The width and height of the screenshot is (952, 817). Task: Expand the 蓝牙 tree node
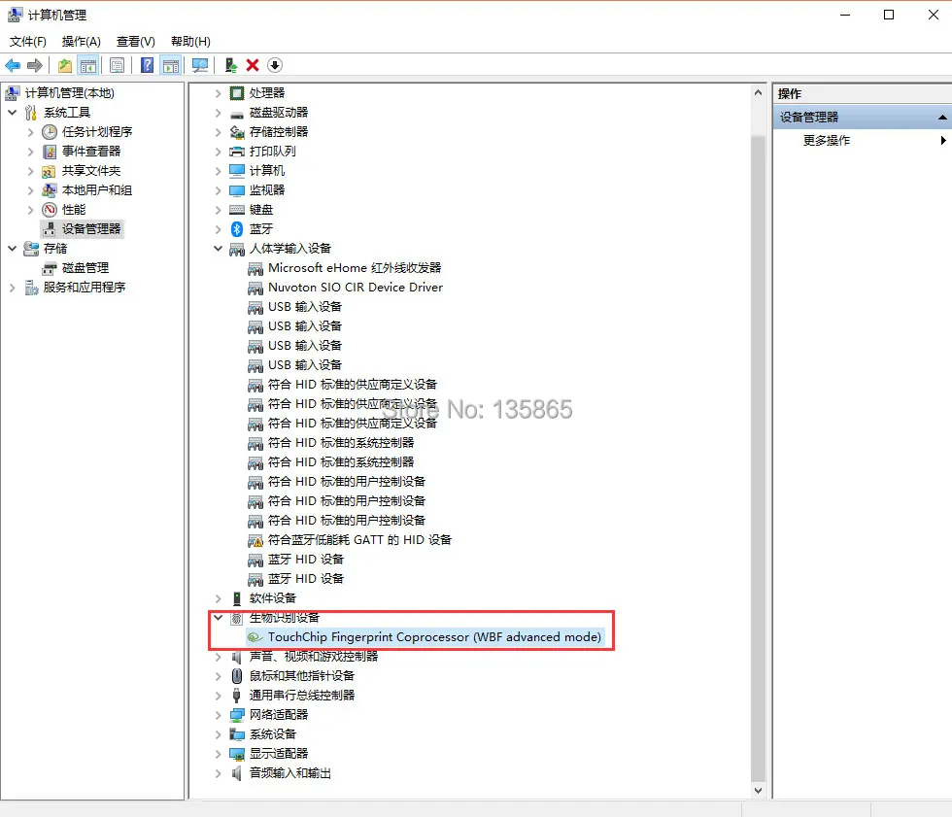pos(218,229)
